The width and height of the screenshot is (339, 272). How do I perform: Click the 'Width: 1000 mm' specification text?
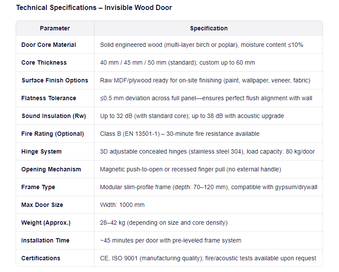click(x=122, y=205)
